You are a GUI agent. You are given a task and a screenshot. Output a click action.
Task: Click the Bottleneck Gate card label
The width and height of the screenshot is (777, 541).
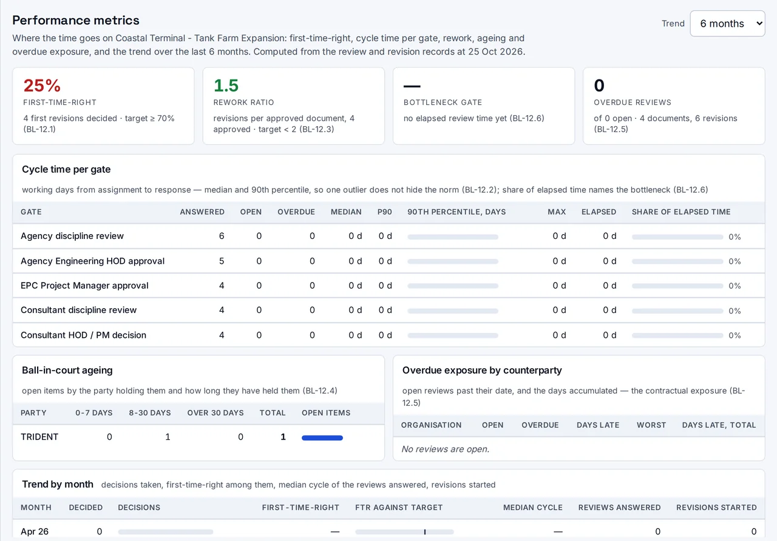pyautogui.click(x=443, y=102)
